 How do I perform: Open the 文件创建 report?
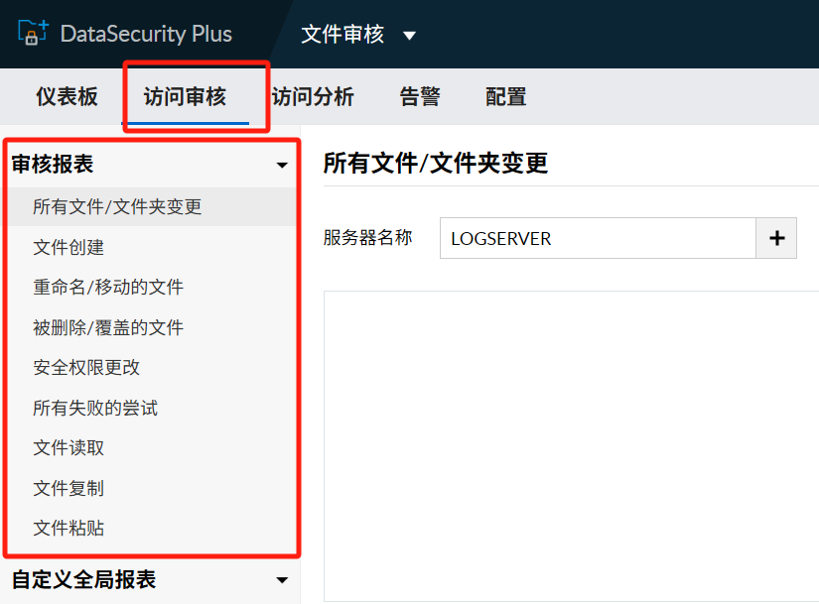coord(68,247)
